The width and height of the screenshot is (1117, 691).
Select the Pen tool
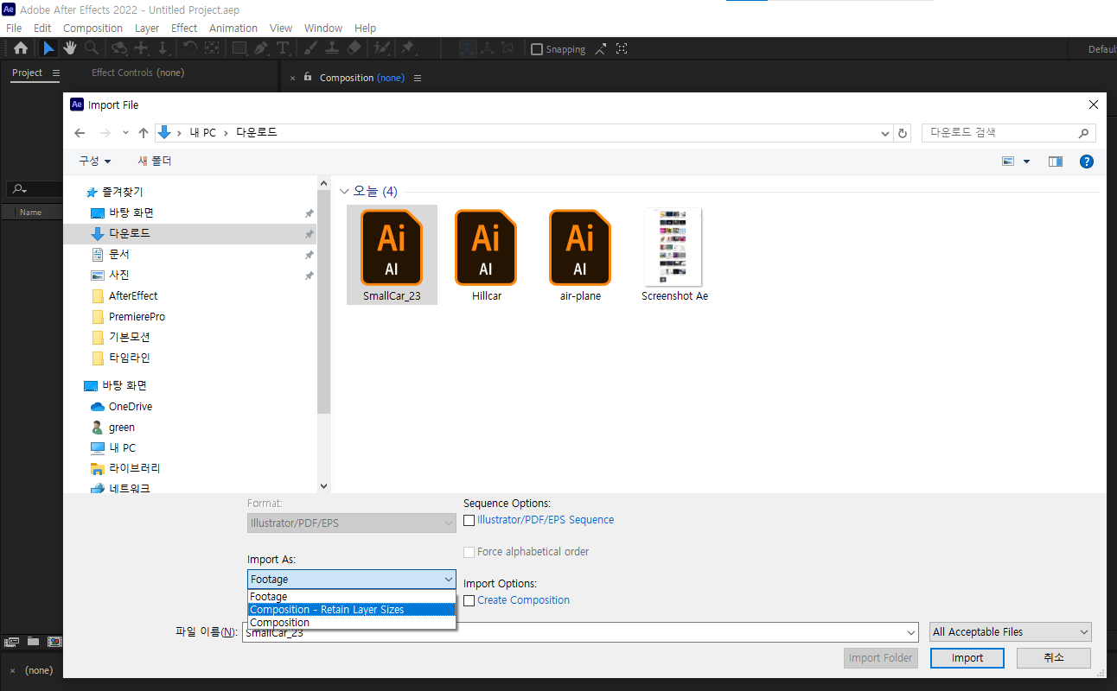(x=262, y=49)
